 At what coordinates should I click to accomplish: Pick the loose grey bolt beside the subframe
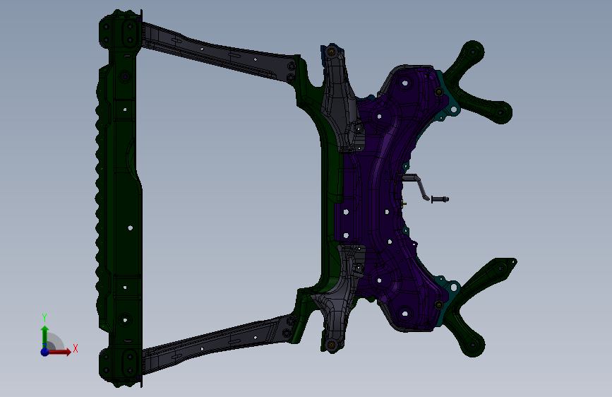click(440, 199)
